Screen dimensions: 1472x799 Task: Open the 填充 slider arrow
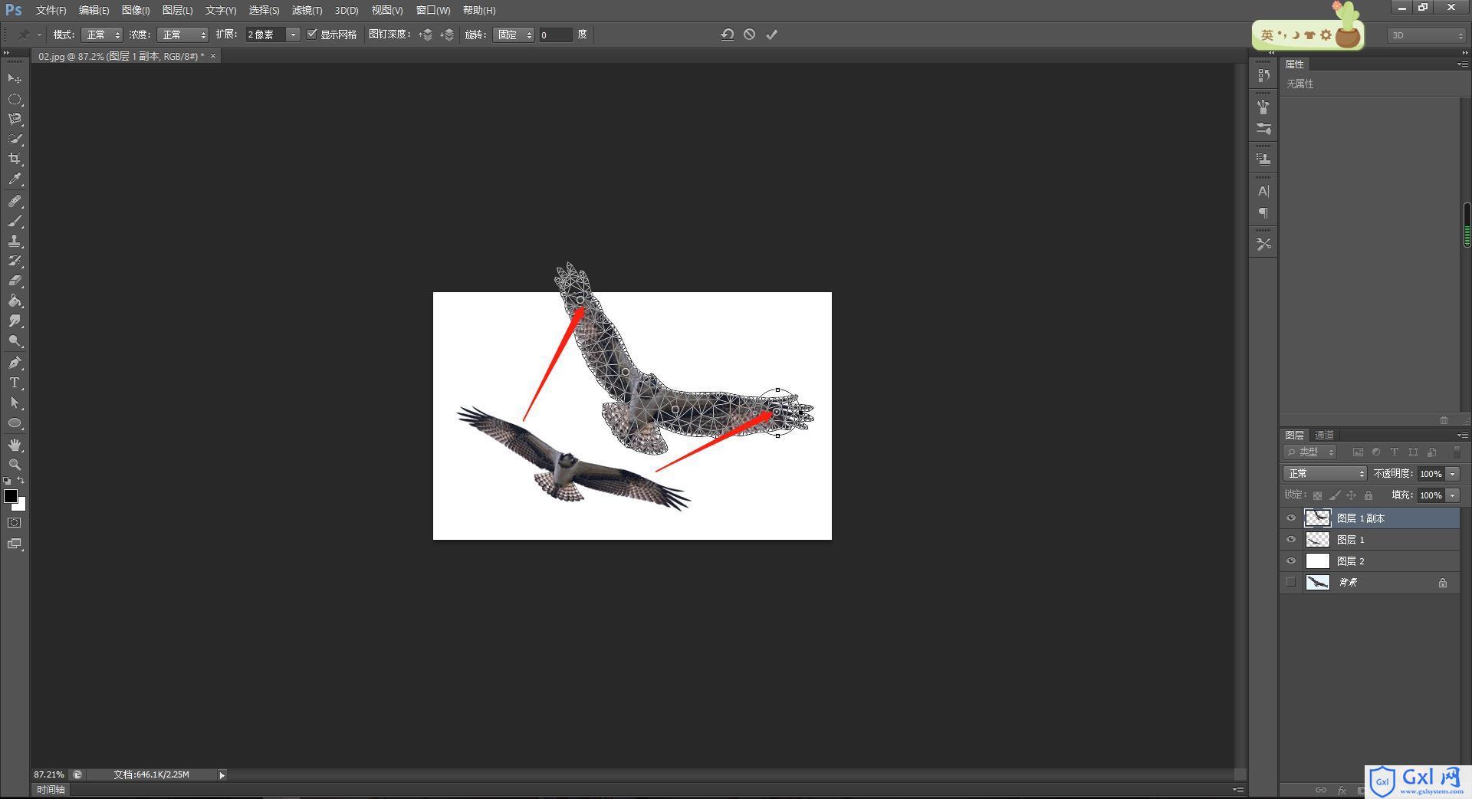[x=1452, y=495]
